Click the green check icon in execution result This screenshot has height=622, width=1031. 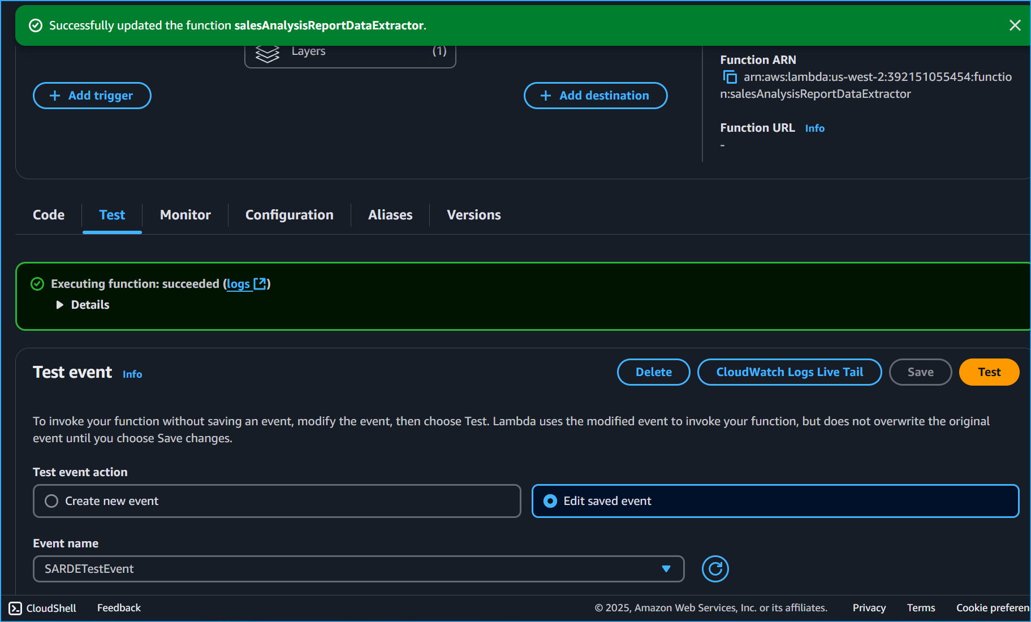pyautogui.click(x=37, y=284)
